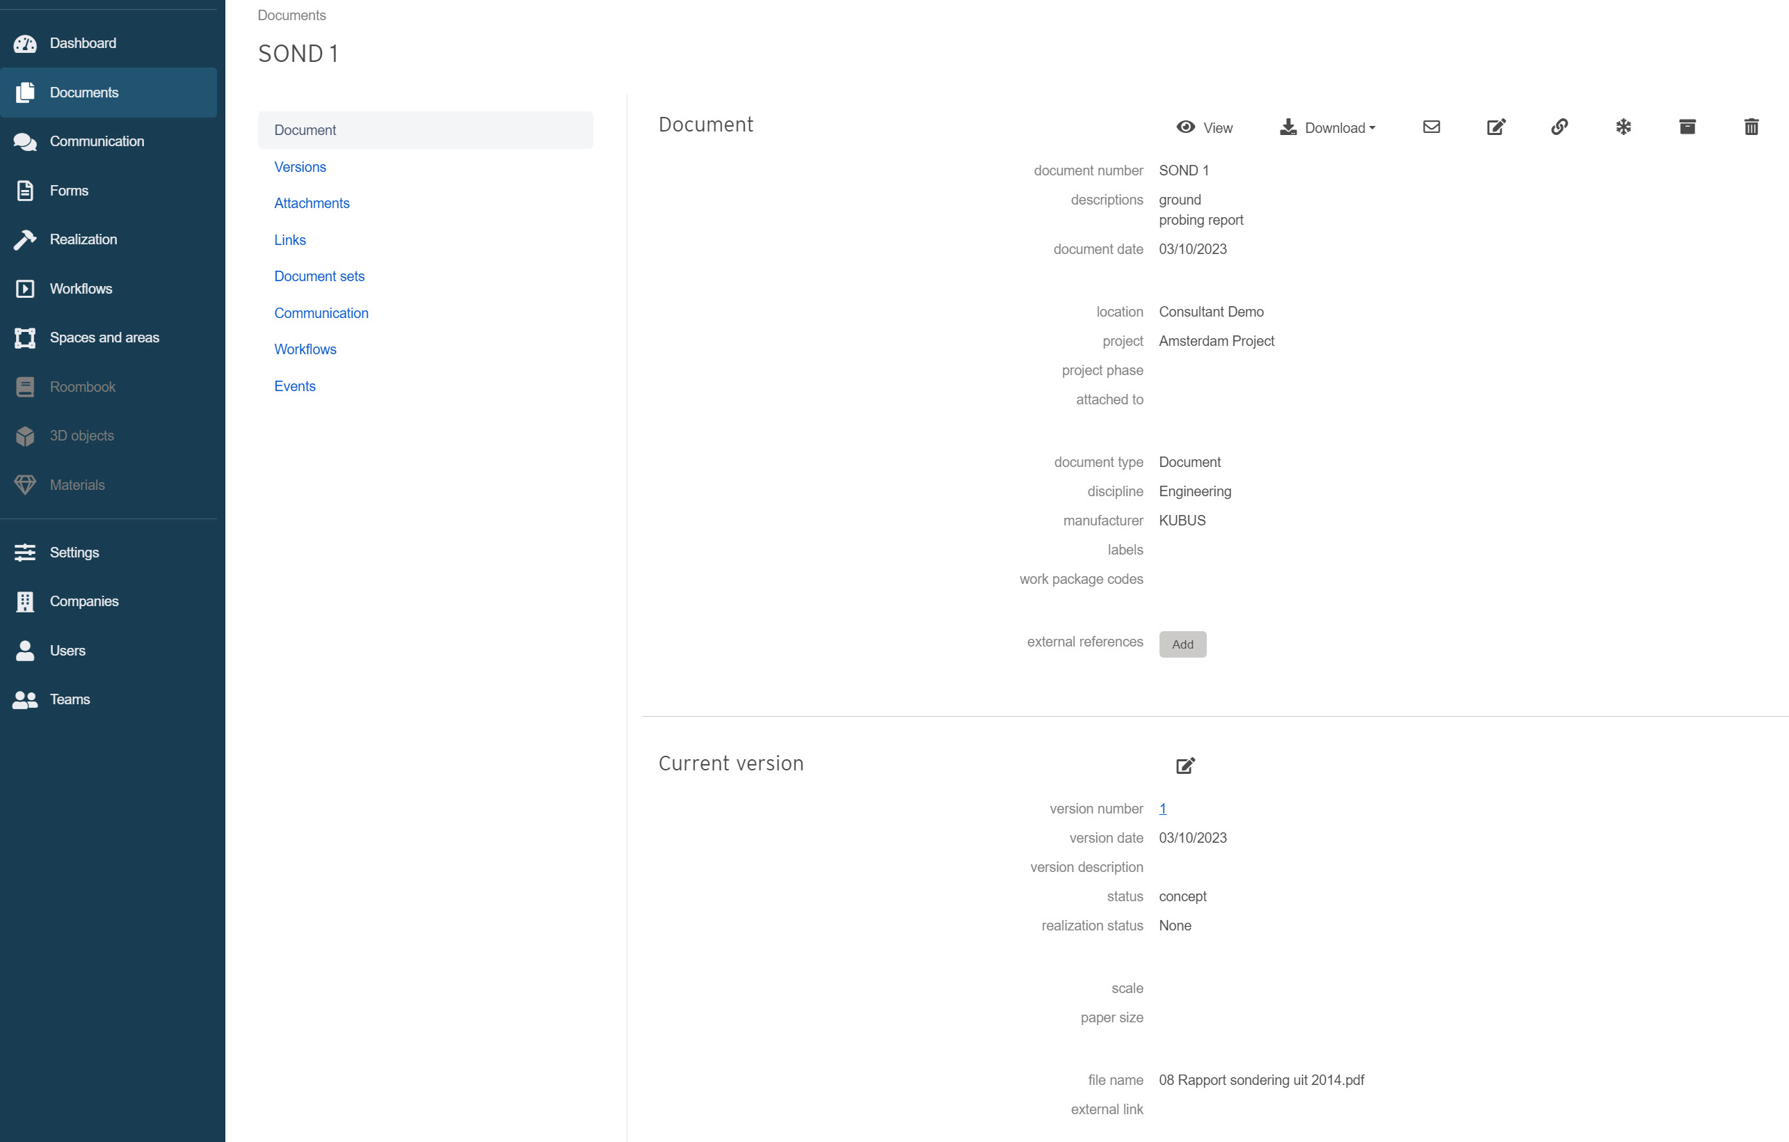Click the Forms sheet icon

click(x=25, y=191)
